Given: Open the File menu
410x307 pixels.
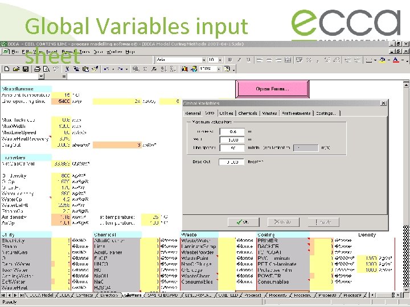Looking at the screenshot, I should pyautogui.click(x=15, y=52).
